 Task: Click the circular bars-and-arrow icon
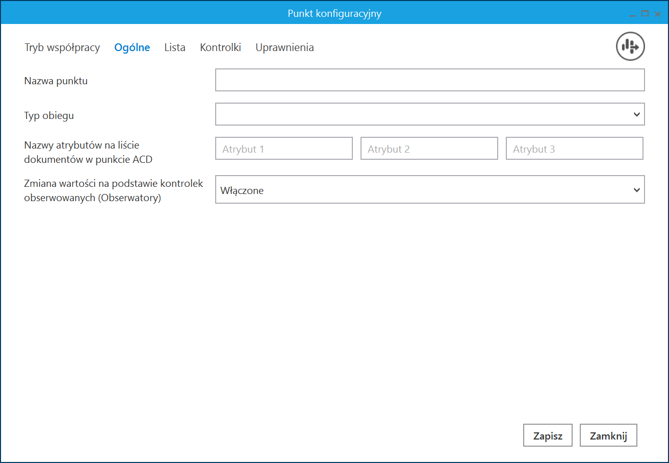tap(630, 47)
